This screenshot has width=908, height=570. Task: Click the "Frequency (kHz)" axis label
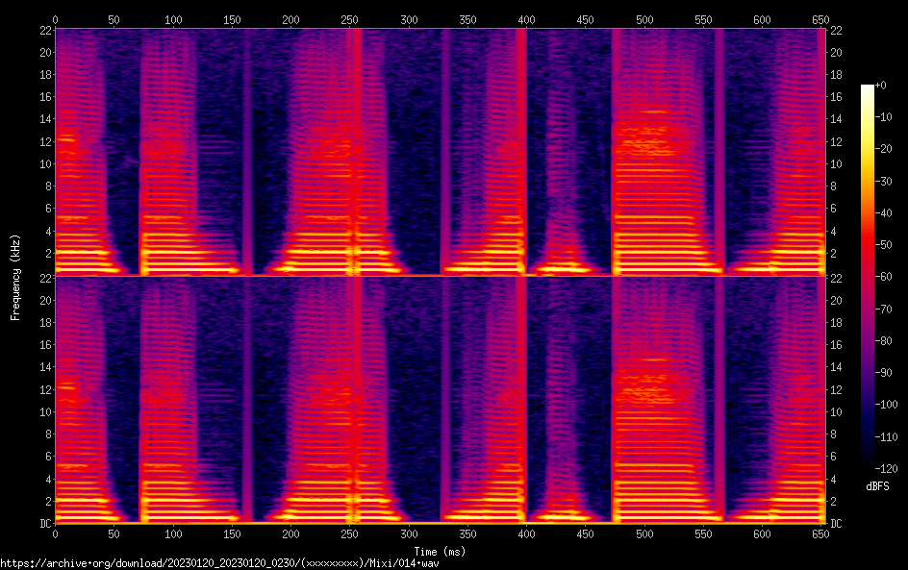point(14,276)
